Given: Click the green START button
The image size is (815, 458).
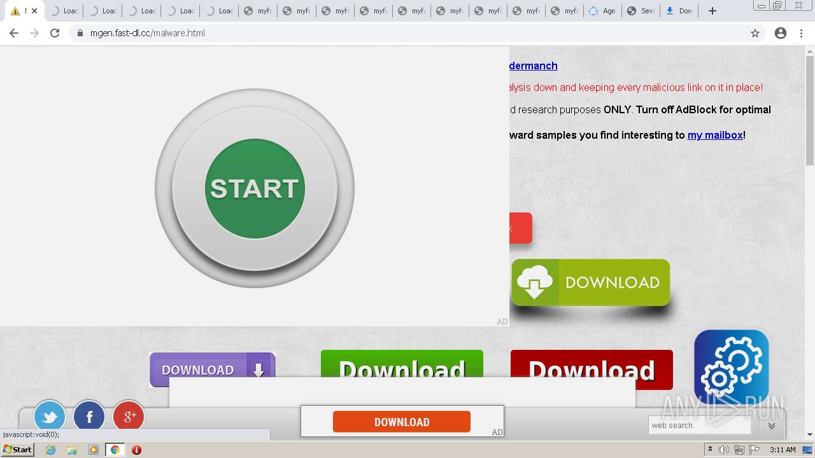Looking at the screenshot, I should 255,188.
